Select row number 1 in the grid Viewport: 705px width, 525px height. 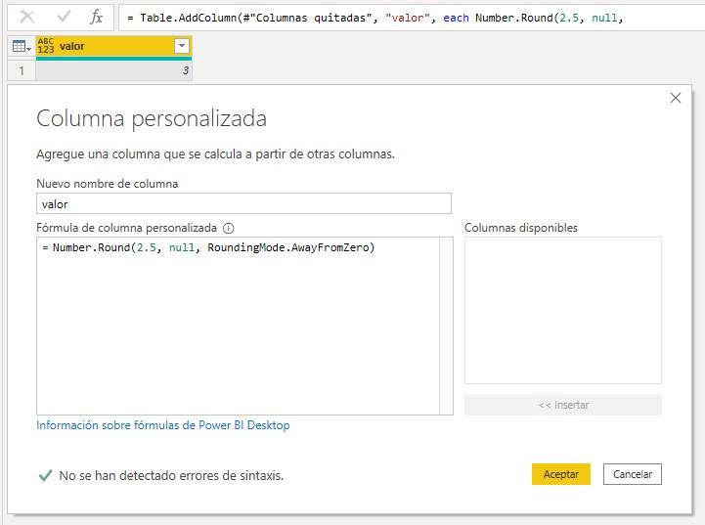21,70
